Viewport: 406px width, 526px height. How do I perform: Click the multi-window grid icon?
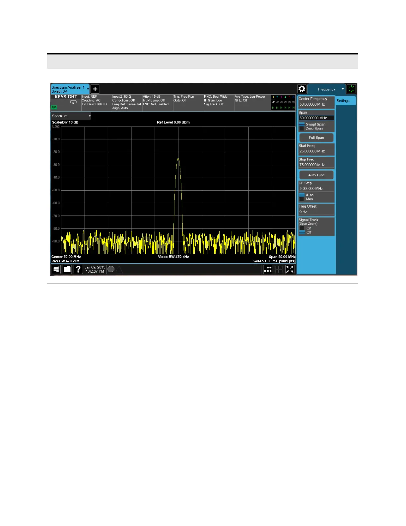tap(279, 269)
